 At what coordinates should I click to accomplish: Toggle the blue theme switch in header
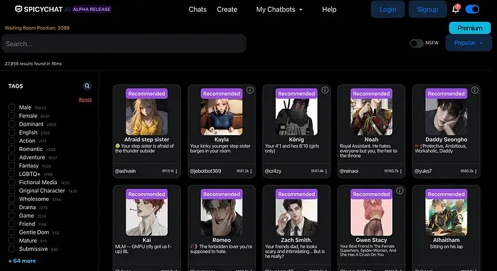point(472,9)
